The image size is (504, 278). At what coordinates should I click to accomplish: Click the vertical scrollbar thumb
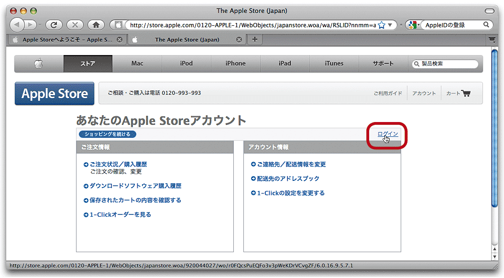coord(494,128)
